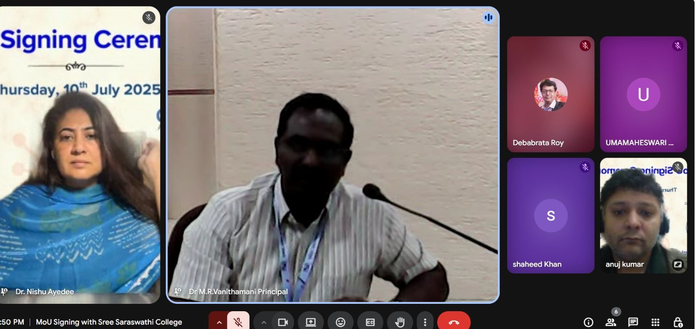Click muted mic icon on anuj kumar tile

pos(678,167)
